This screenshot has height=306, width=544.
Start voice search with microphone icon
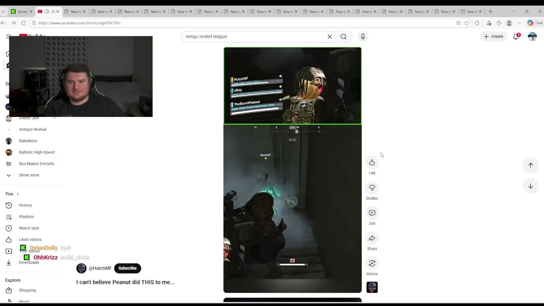(363, 37)
